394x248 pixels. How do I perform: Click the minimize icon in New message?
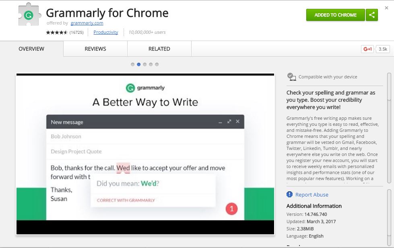click(x=221, y=122)
